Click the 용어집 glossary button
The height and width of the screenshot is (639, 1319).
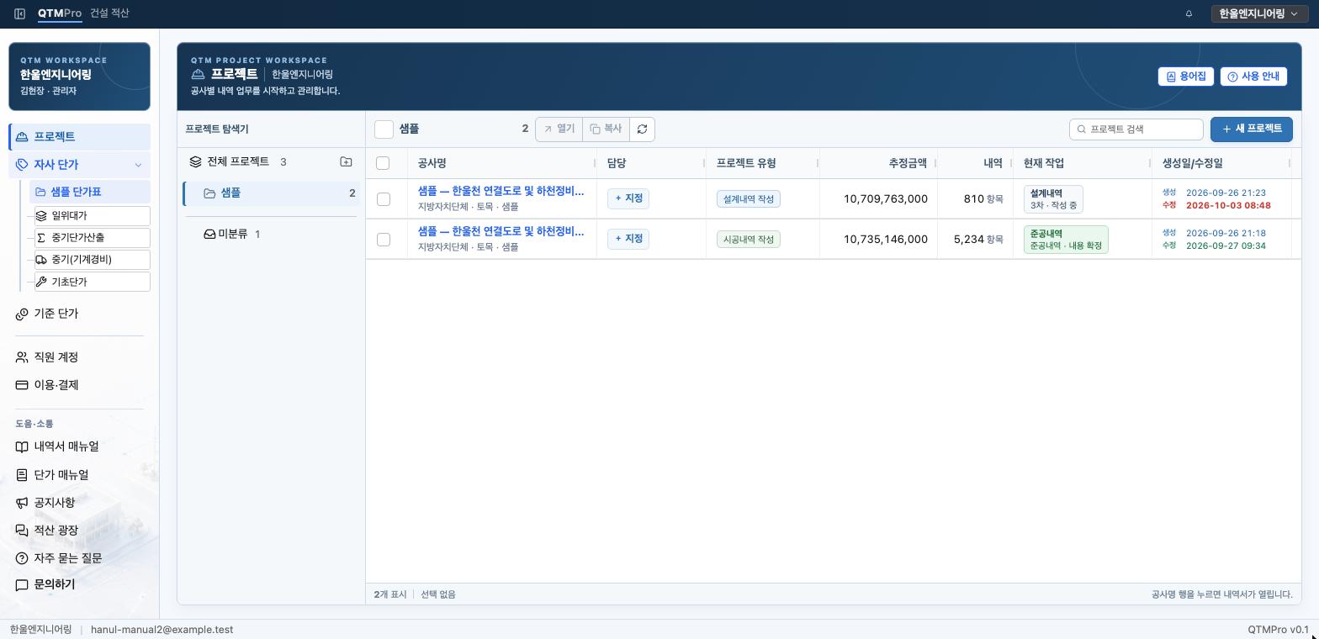click(x=1185, y=77)
